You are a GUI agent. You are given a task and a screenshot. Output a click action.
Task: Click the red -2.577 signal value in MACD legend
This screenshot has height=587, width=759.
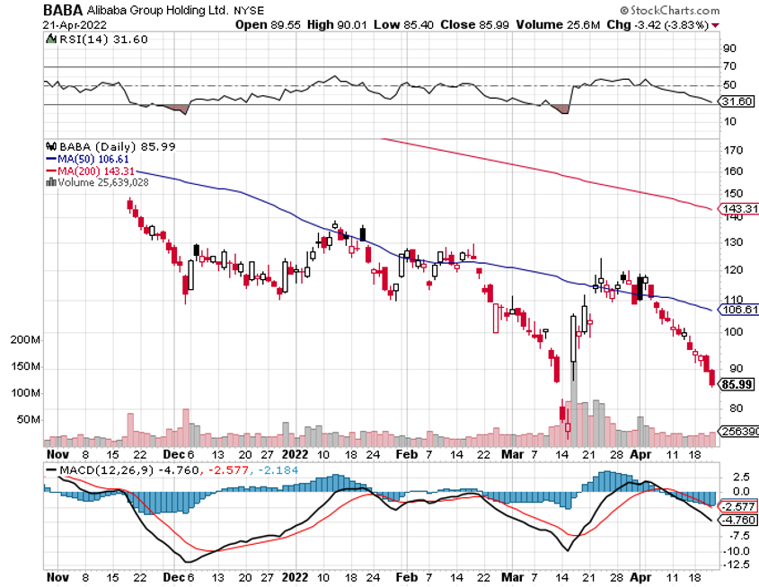pos(228,470)
